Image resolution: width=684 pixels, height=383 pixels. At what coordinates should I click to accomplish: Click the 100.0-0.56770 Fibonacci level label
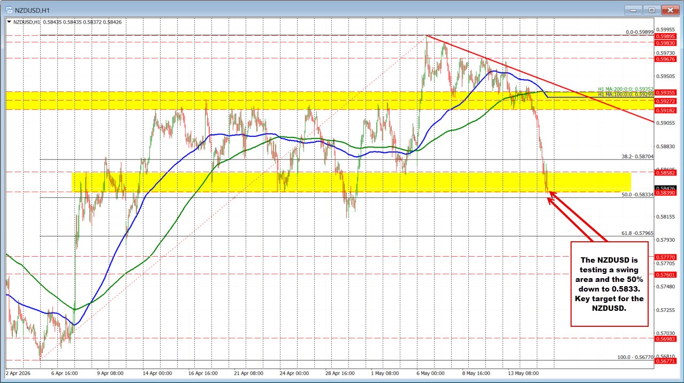pyautogui.click(x=636, y=357)
